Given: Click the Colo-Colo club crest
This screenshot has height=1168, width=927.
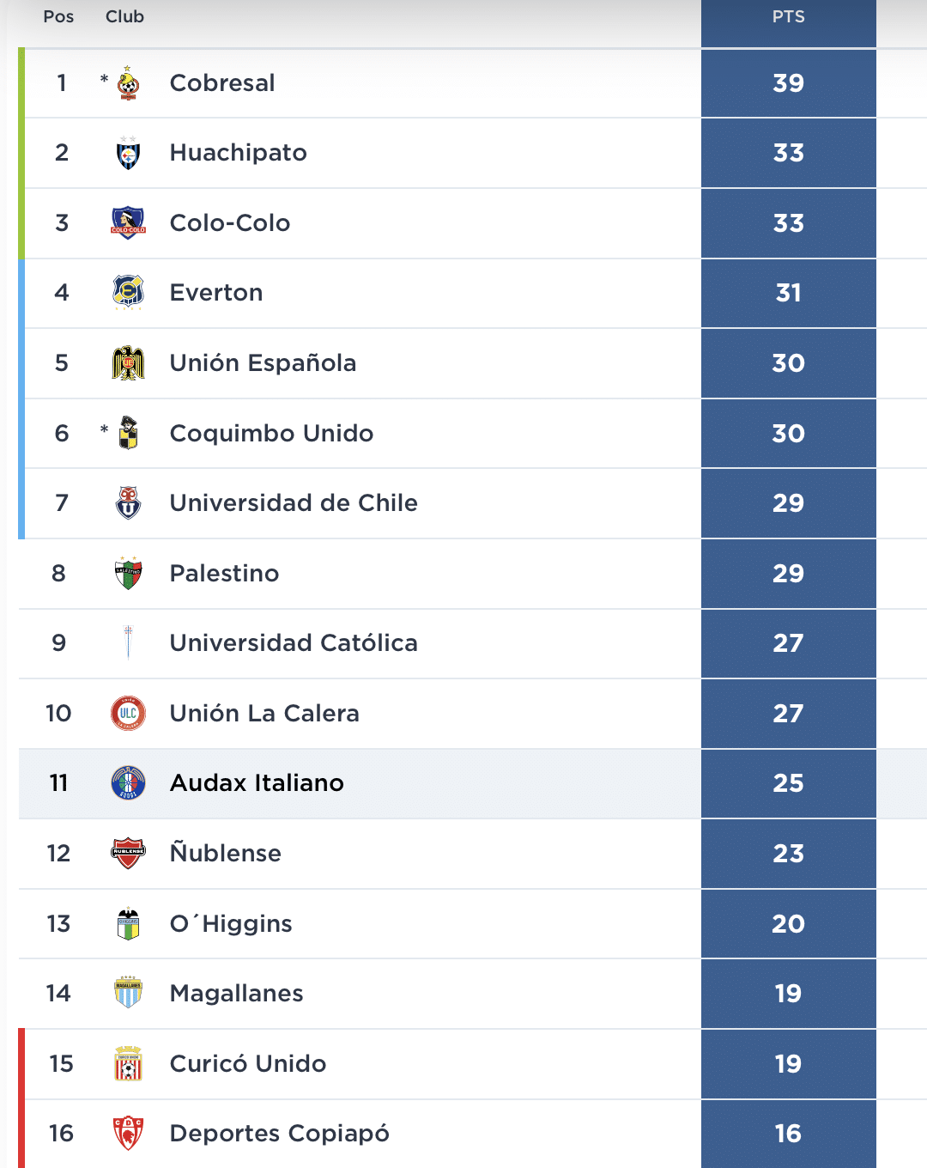Looking at the screenshot, I should (128, 223).
